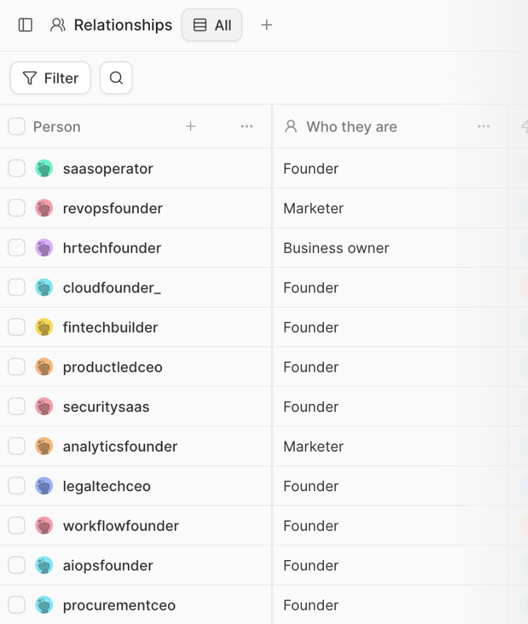Viewport: 528px width, 624px height.
Task: Open the analyticsfounder person record
Action: click(x=120, y=447)
